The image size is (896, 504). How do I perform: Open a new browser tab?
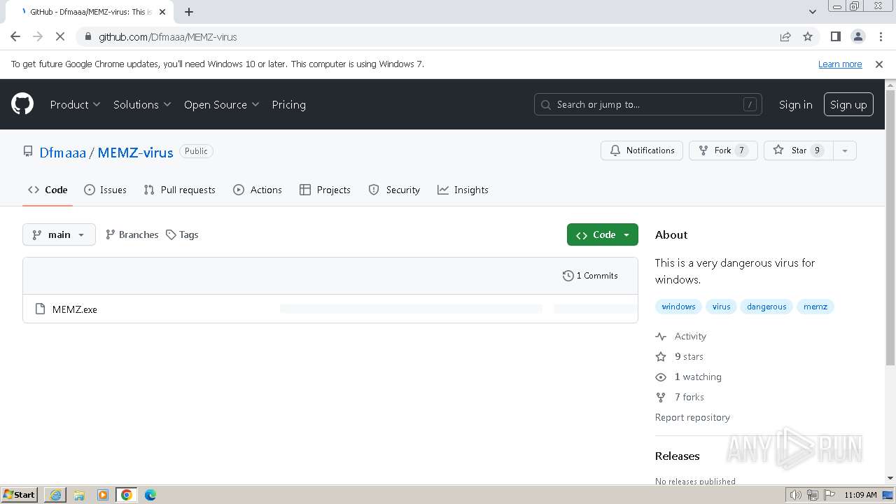pyautogui.click(x=189, y=11)
